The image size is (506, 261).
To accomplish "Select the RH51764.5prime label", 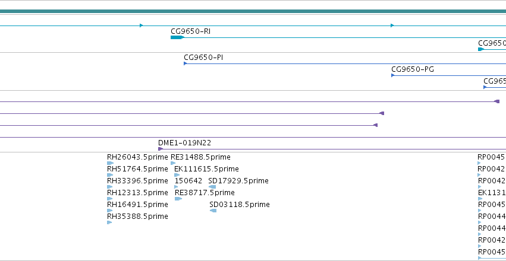I will (x=137, y=169).
